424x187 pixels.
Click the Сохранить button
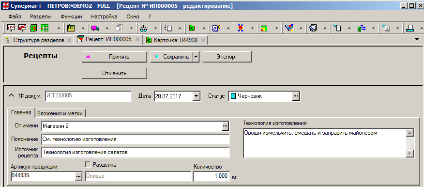(x=172, y=57)
